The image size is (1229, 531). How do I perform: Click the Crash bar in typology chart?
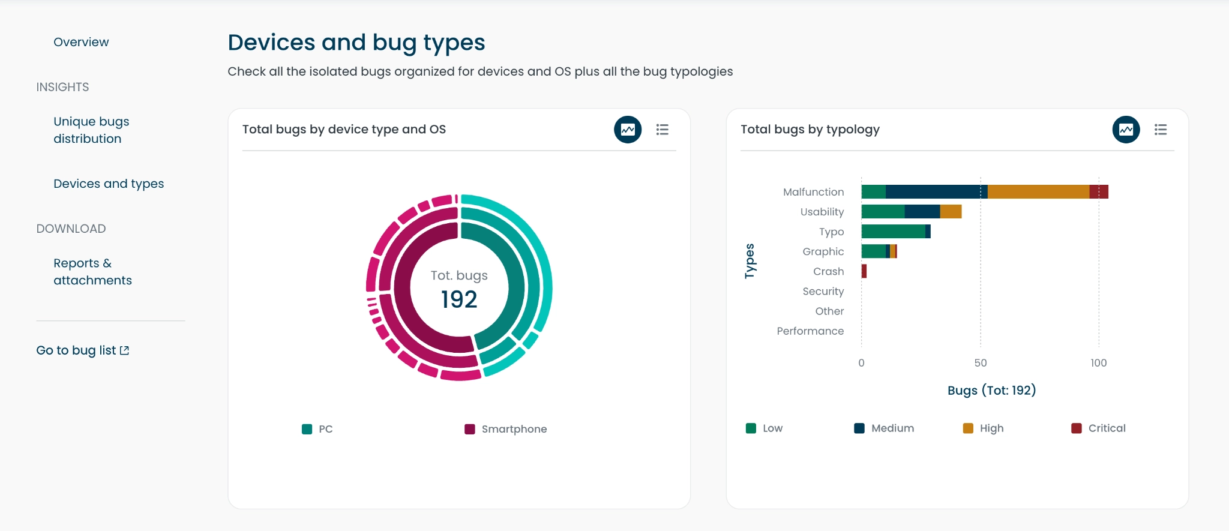tap(864, 271)
